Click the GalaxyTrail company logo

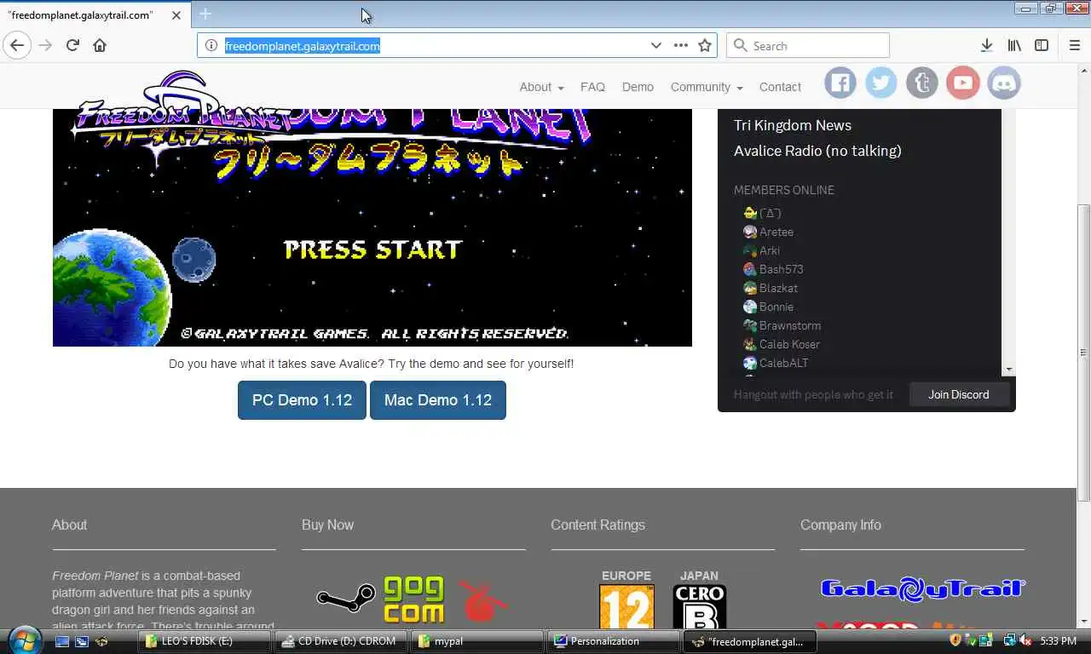[x=923, y=588]
